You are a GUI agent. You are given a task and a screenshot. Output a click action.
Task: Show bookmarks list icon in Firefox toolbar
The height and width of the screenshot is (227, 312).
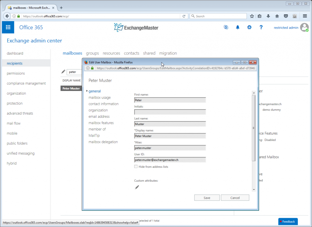click(x=260, y=16)
